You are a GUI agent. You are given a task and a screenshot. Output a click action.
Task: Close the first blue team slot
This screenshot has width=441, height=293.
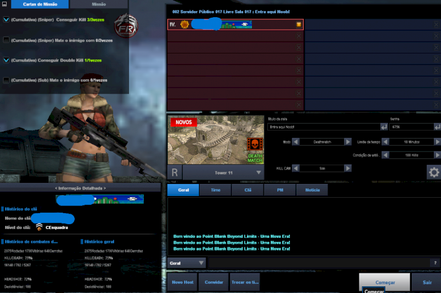(x=436, y=24)
